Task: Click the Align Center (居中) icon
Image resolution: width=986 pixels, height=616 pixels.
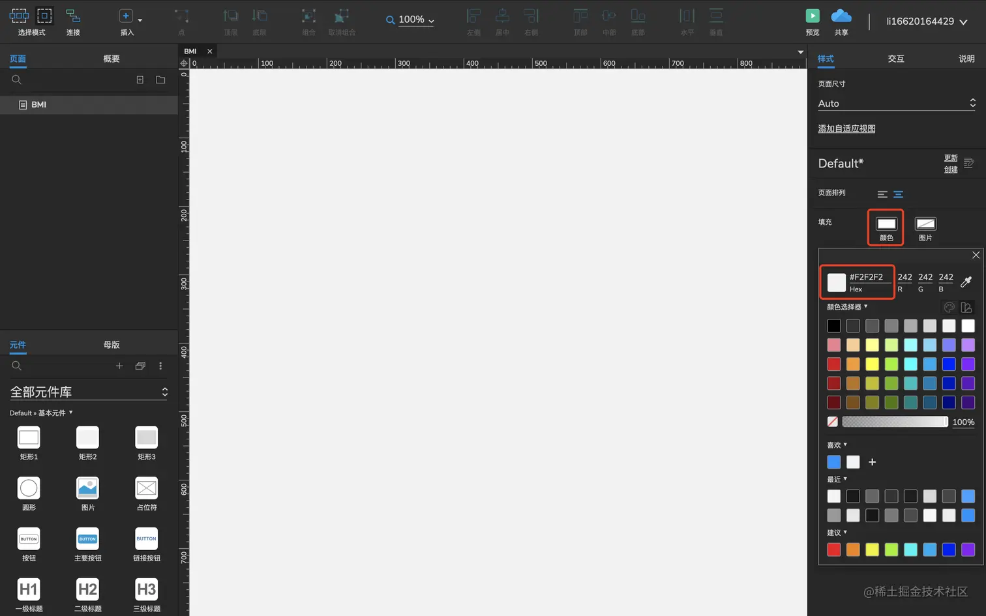Action: [x=502, y=16]
